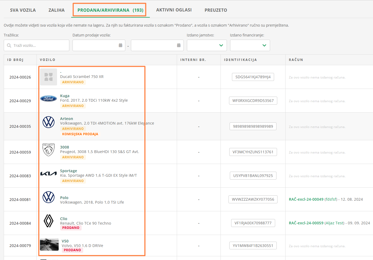
Task: Open the start date calendar icon
Action: tap(121, 46)
